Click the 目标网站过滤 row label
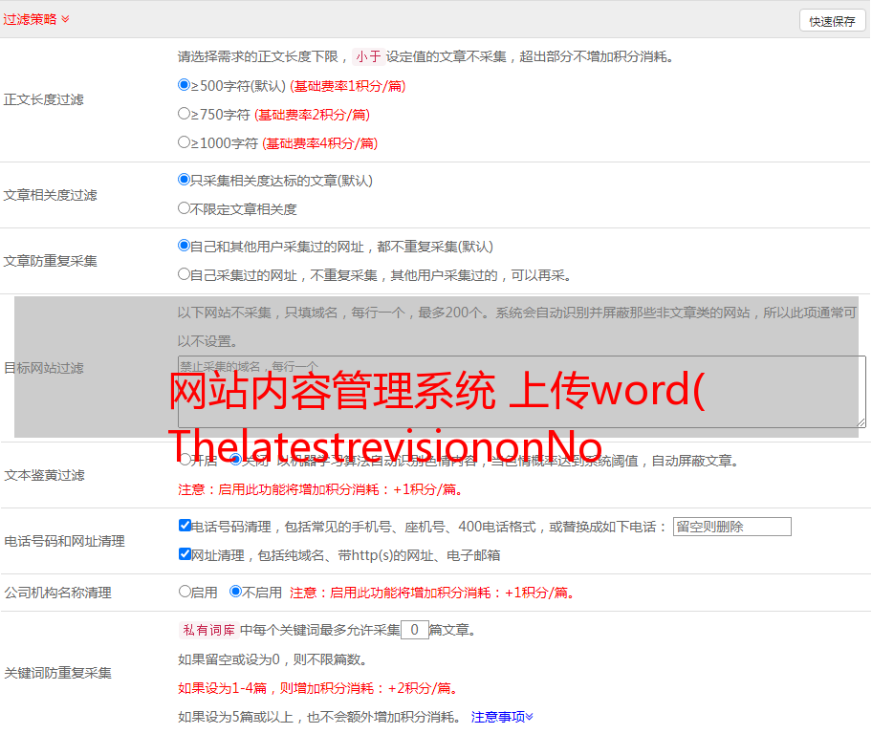The width and height of the screenshot is (872, 734). 43,368
